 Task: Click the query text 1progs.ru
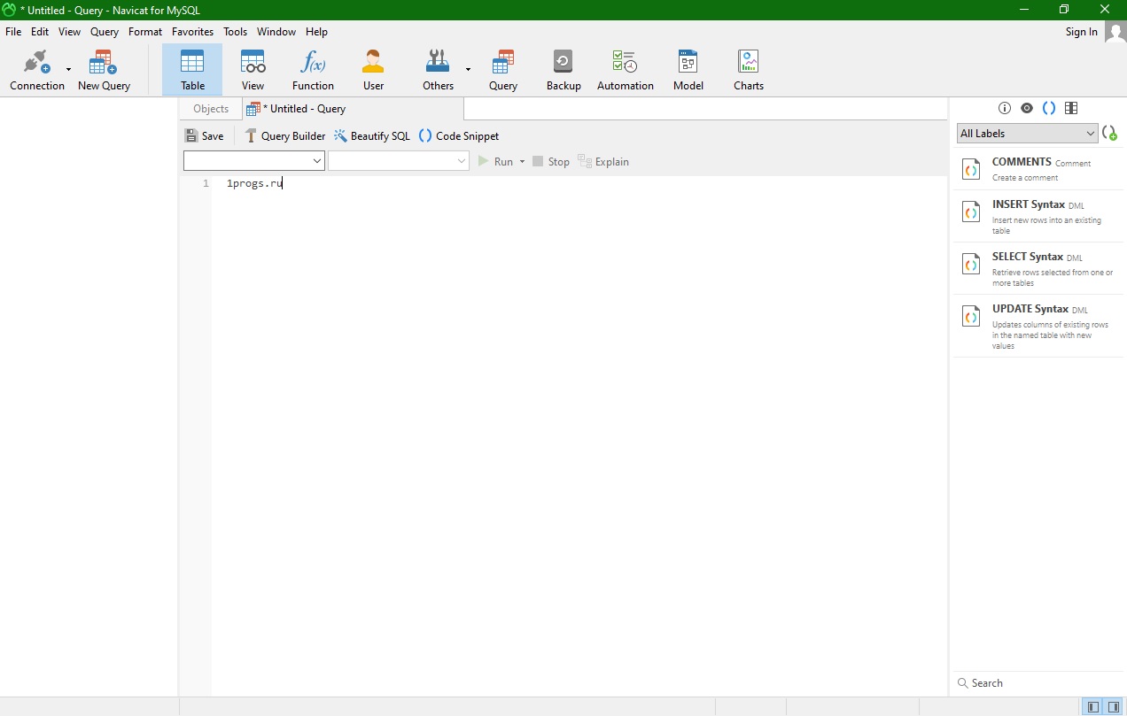[254, 184]
